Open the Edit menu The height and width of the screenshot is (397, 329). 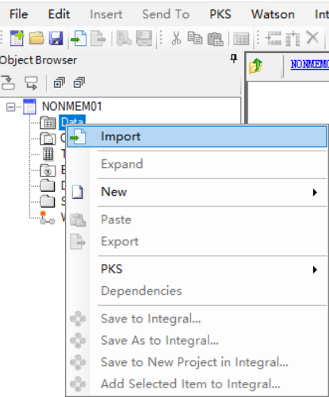(59, 14)
